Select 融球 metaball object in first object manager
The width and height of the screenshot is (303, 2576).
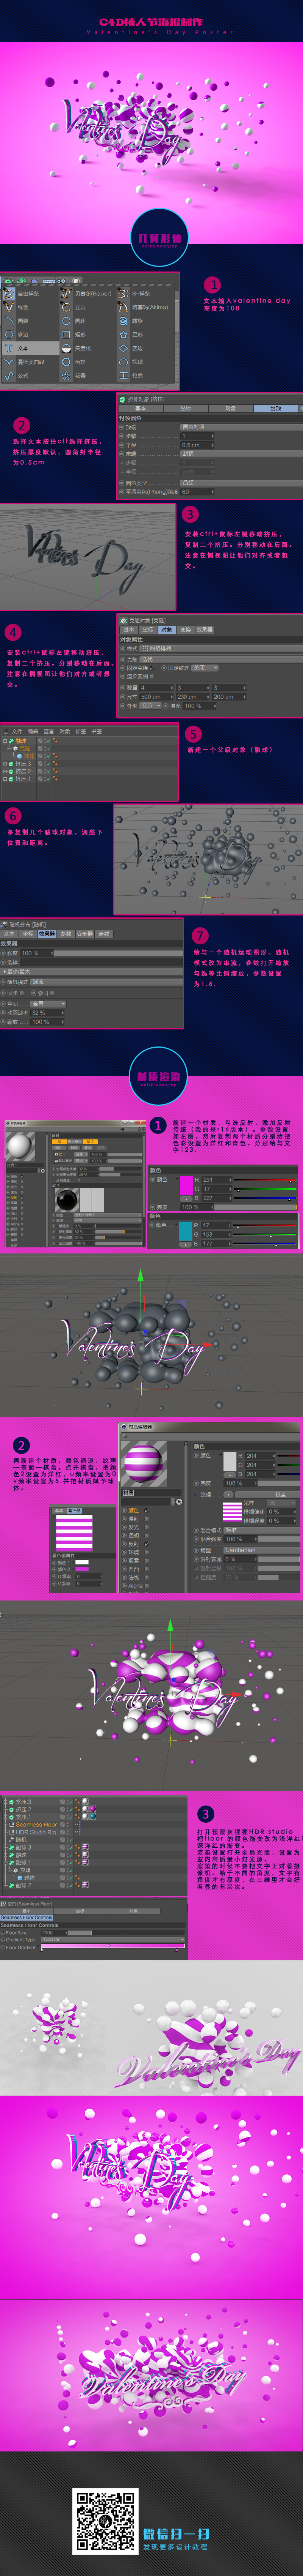point(20,741)
